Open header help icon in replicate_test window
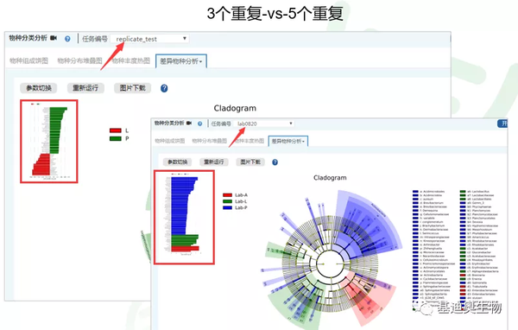This screenshot has width=518, height=330. (x=67, y=39)
